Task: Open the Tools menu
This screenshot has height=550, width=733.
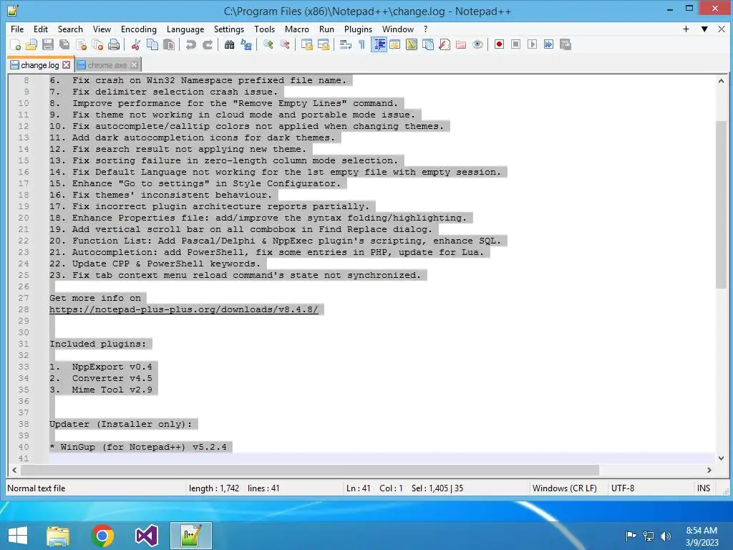Action: point(264,29)
